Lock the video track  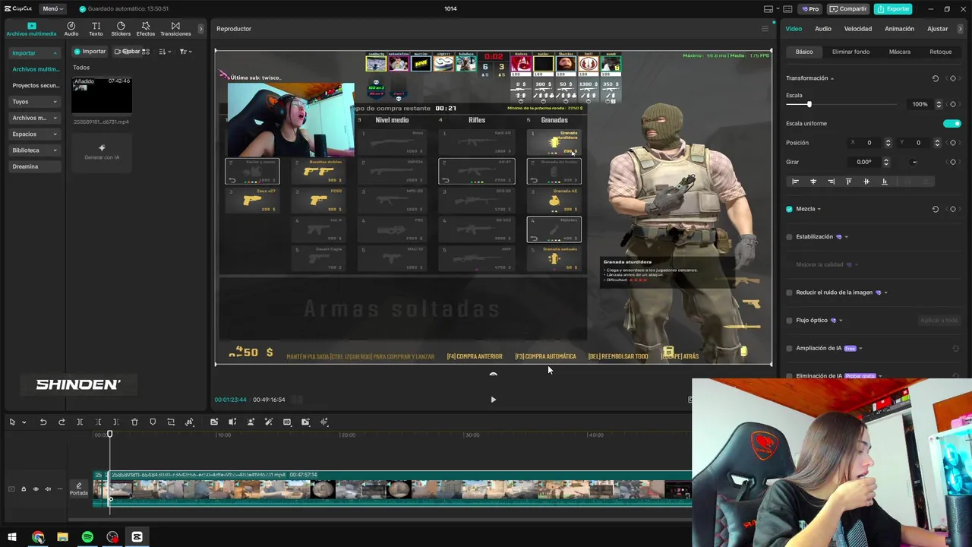pyautogui.click(x=24, y=489)
